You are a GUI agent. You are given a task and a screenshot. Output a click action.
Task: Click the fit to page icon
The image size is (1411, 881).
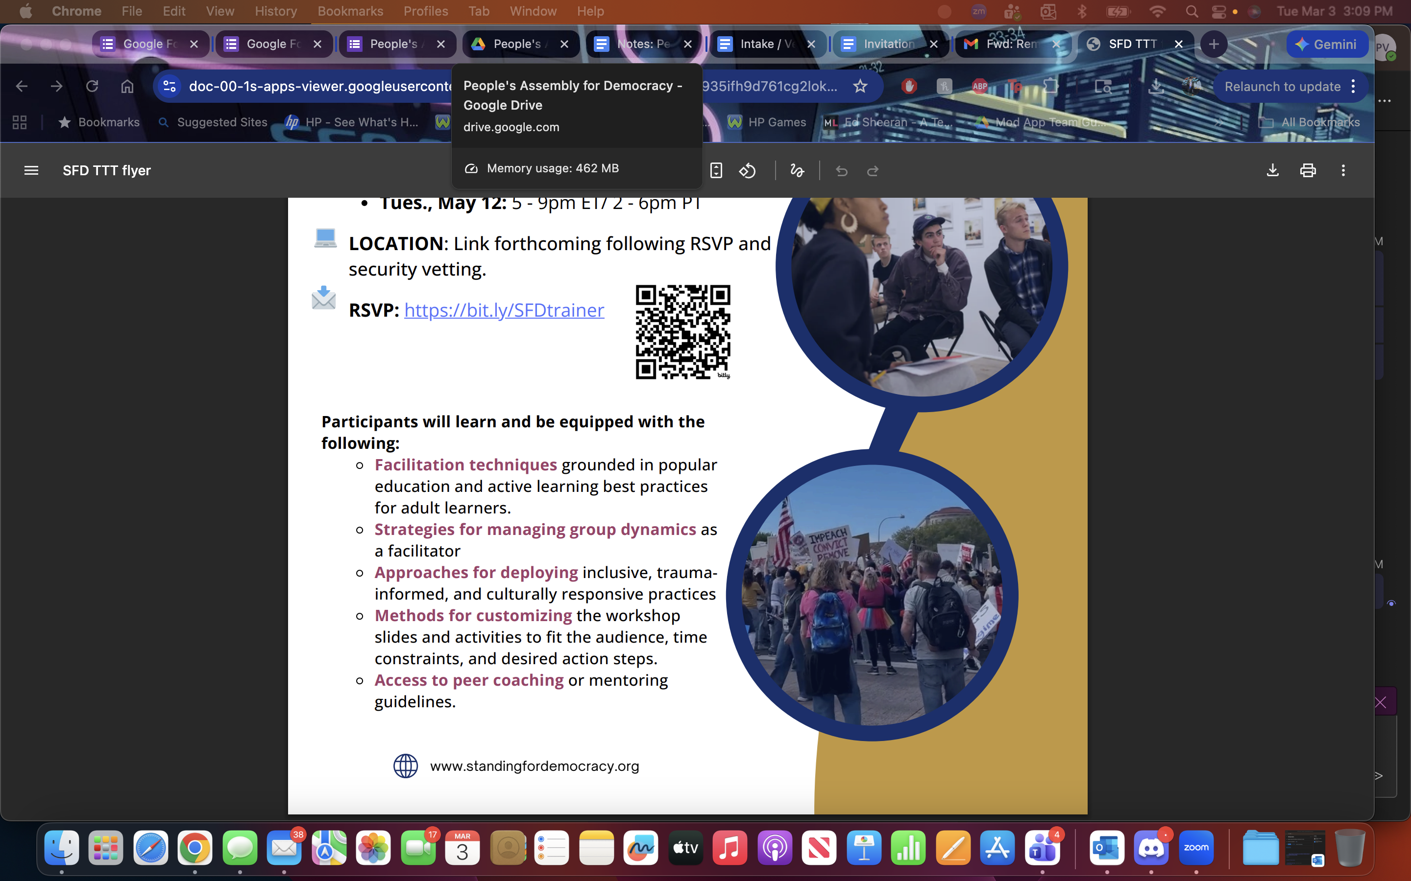[716, 171]
